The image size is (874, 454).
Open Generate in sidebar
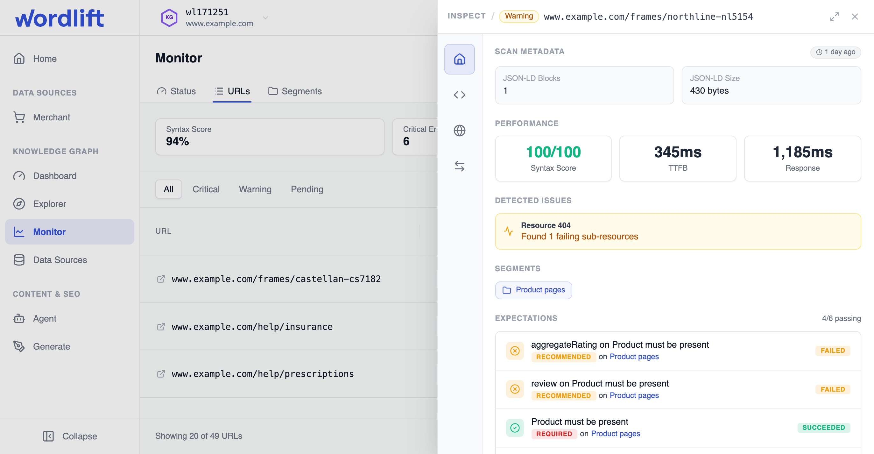70,346
